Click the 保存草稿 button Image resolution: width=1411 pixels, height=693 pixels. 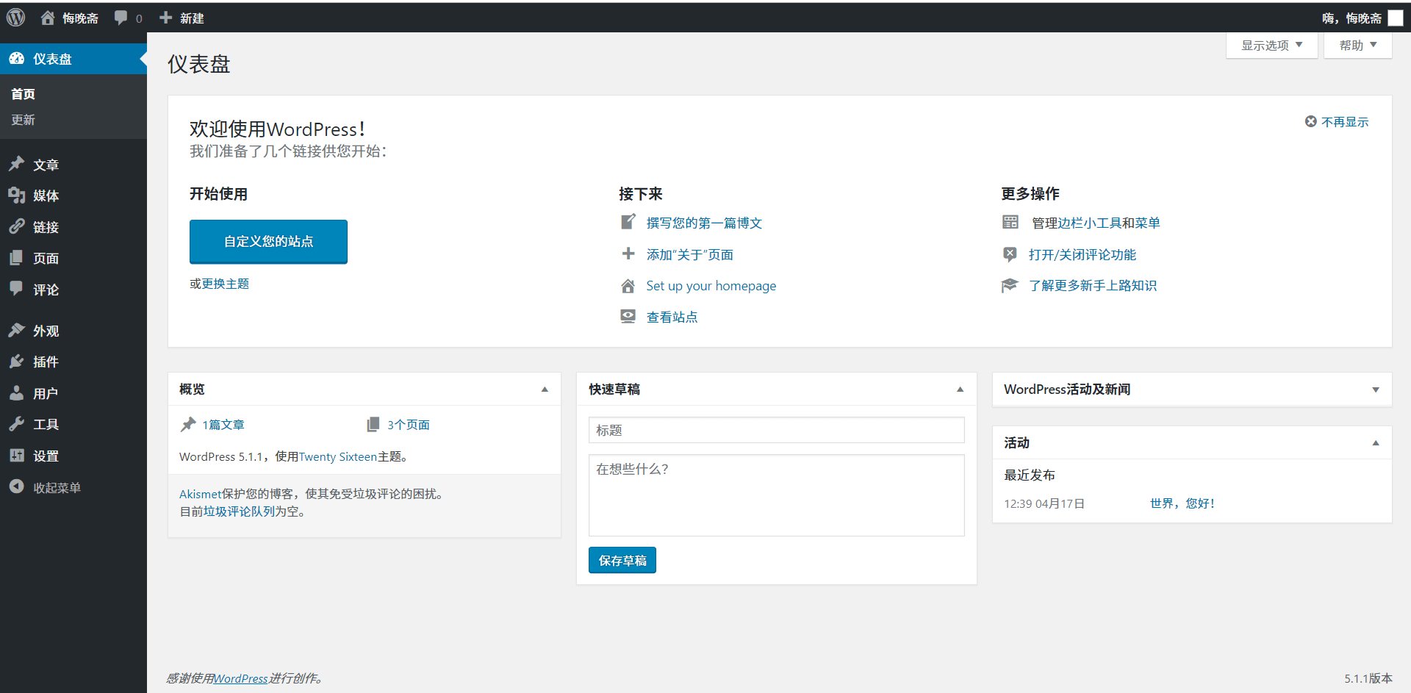click(x=622, y=560)
